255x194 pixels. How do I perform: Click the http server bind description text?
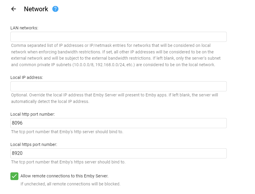click(x=67, y=132)
